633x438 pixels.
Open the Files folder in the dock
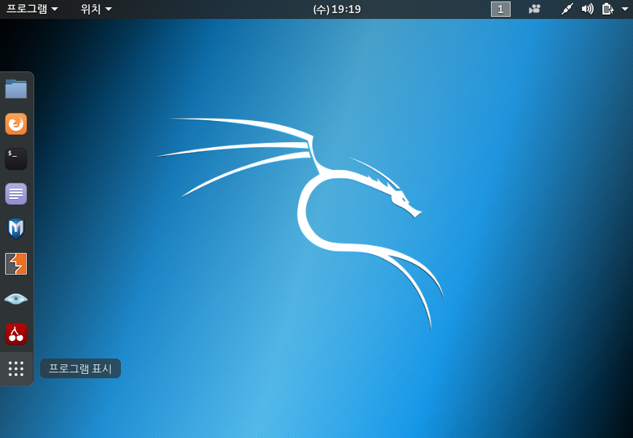click(16, 89)
